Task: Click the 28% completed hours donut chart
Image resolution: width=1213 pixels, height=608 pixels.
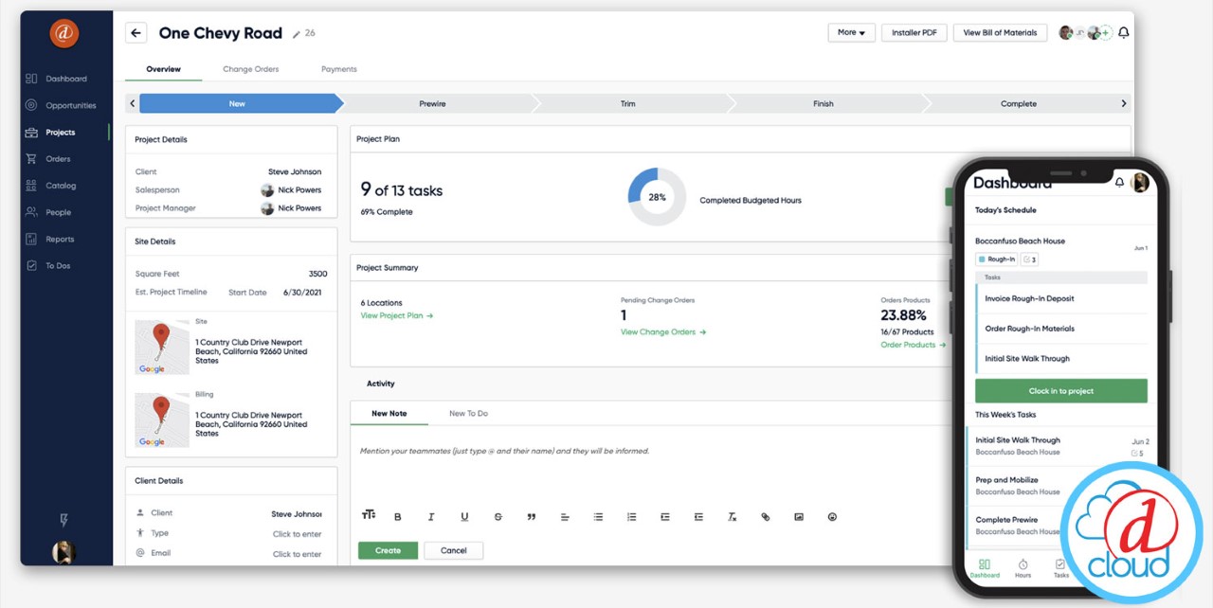Action: pos(657,197)
